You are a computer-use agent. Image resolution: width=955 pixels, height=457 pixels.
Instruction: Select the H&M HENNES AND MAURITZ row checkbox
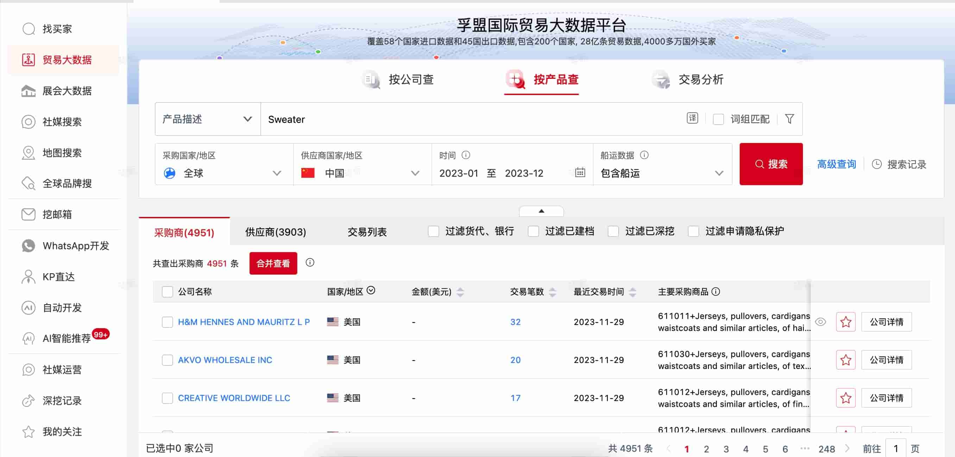click(167, 321)
